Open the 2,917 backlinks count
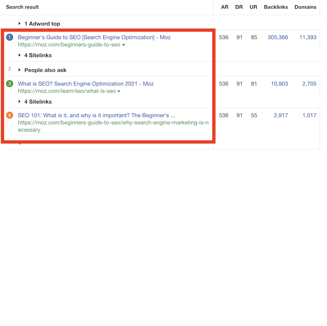This screenshot has height=326, width=327. coord(281,115)
